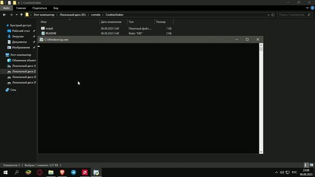Open network status tray icon
Screen dimensions: 315x177
click(287, 173)
